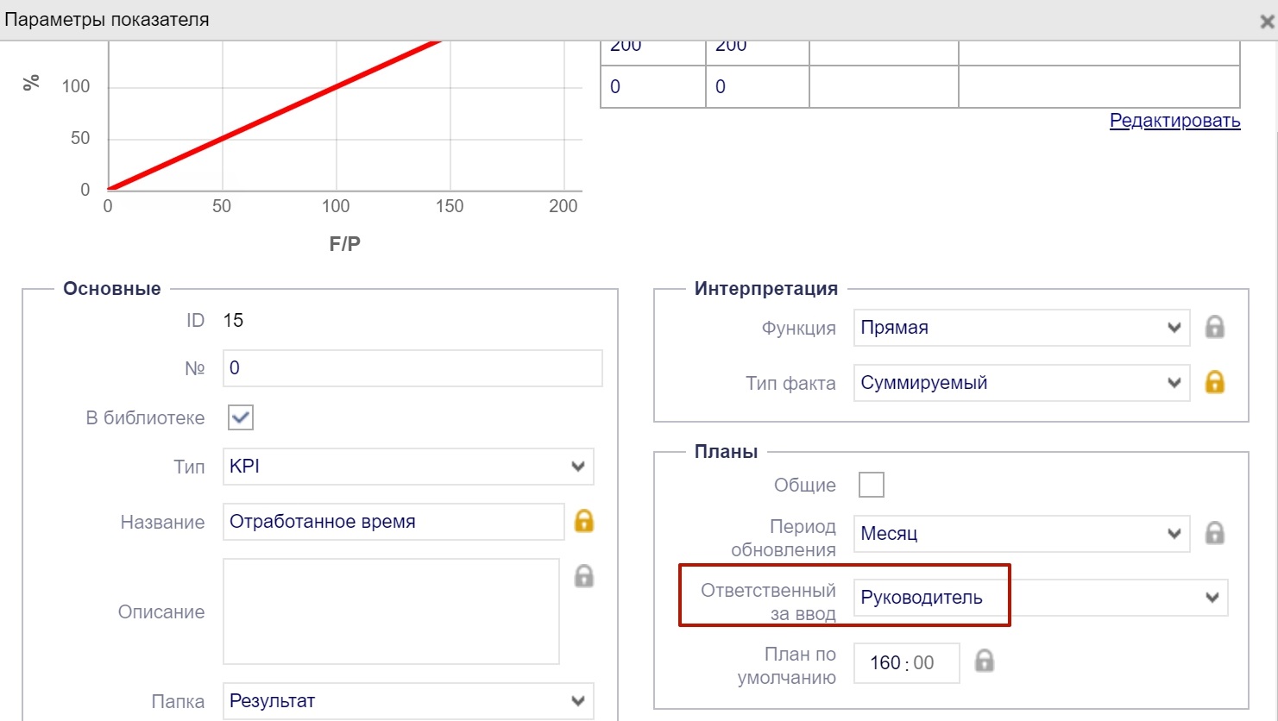Image resolution: width=1278 pixels, height=721 pixels.
Task: Open the Тип dropdown showing KPI
Action: point(407,467)
